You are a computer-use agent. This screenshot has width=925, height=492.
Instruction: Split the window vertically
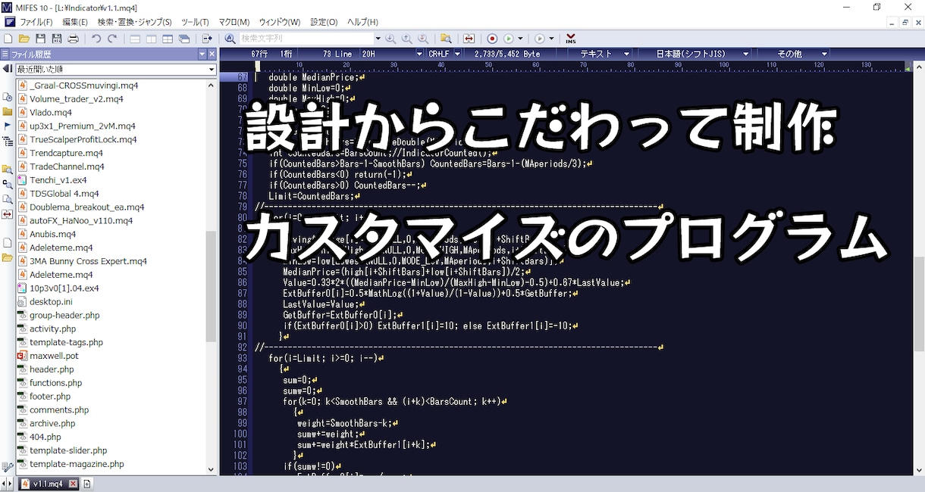(151, 39)
